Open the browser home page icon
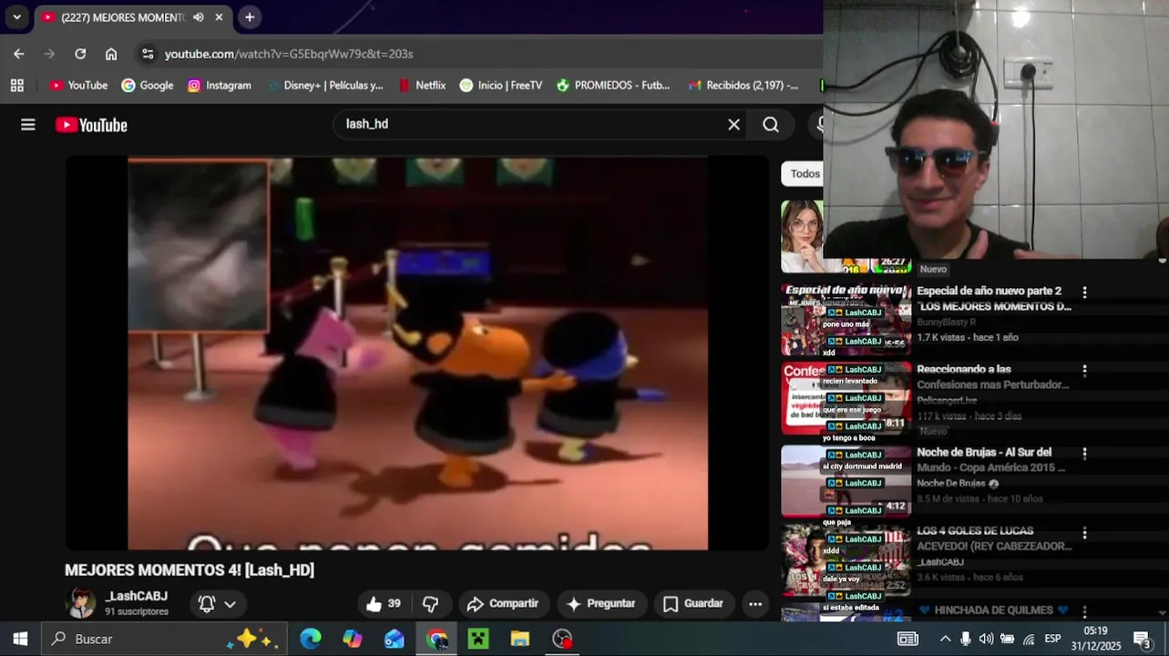 [111, 54]
